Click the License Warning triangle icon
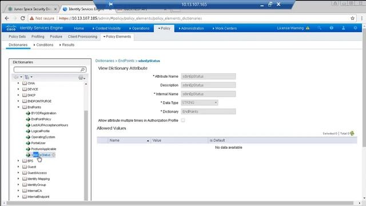This screenshot has height=206, width=366. (x=308, y=28)
